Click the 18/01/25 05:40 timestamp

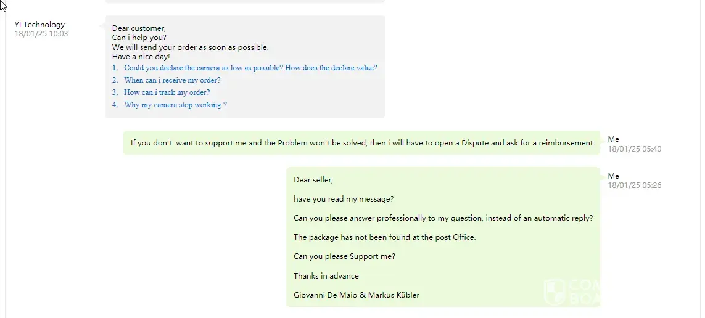click(634, 149)
